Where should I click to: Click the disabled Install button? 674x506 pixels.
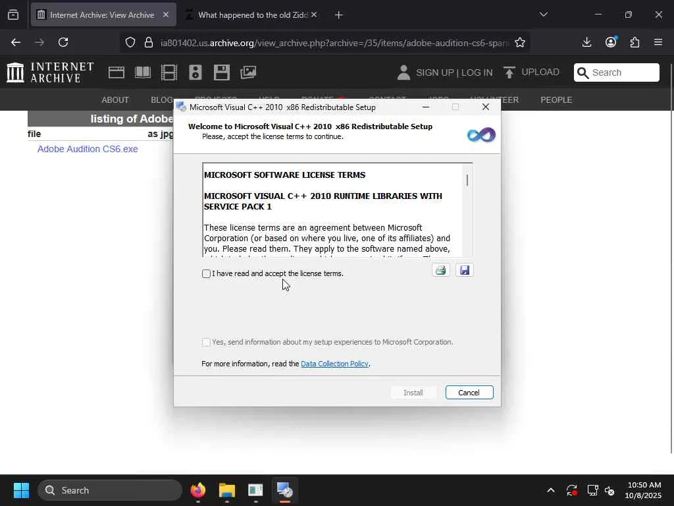coord(413,393)
